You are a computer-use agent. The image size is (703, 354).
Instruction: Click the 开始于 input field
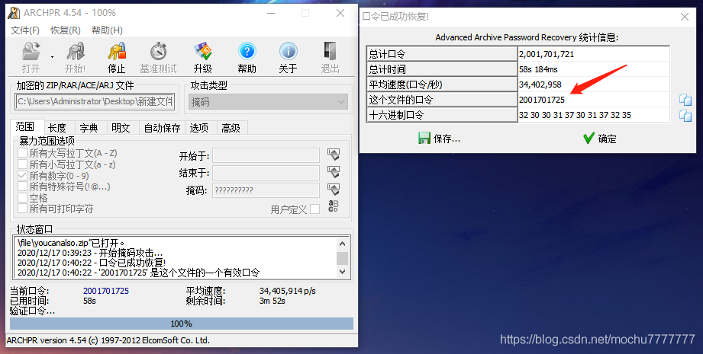tap(266, 155)
